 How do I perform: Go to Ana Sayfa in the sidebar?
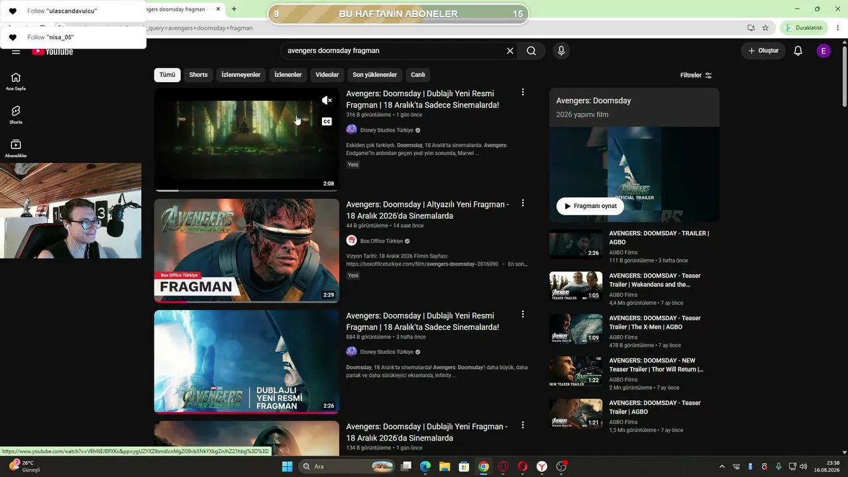[16, 81]
